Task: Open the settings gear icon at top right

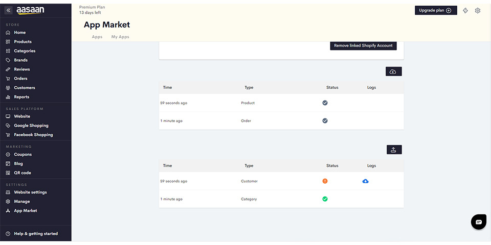Action: 478,11
